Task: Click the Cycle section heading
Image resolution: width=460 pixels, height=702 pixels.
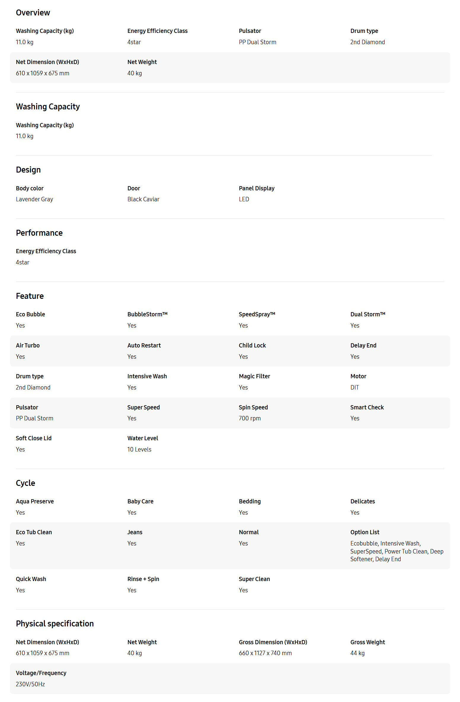Action: (25, 483)
